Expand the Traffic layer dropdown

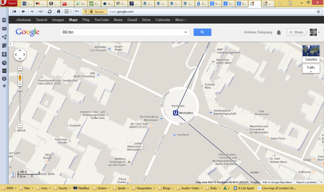pos(311,69)
